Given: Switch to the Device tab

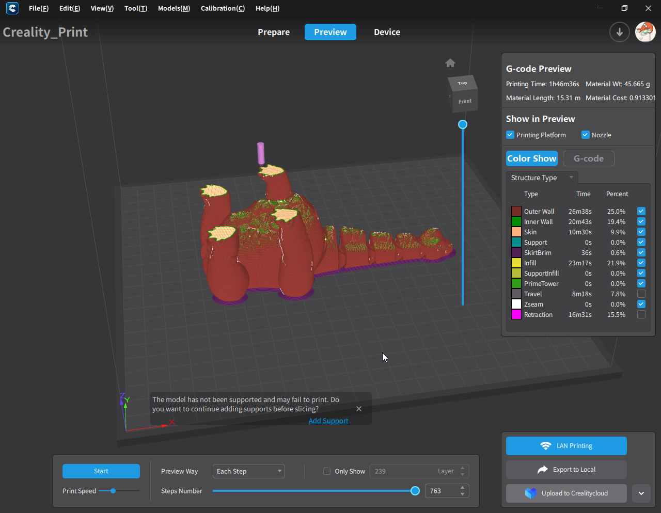Looking at the screenshot, I should pos(387,32).
